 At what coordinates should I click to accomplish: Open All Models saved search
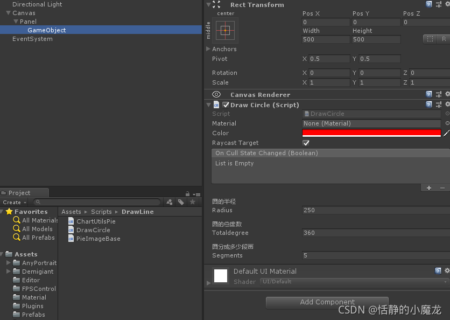click(33, 229)
